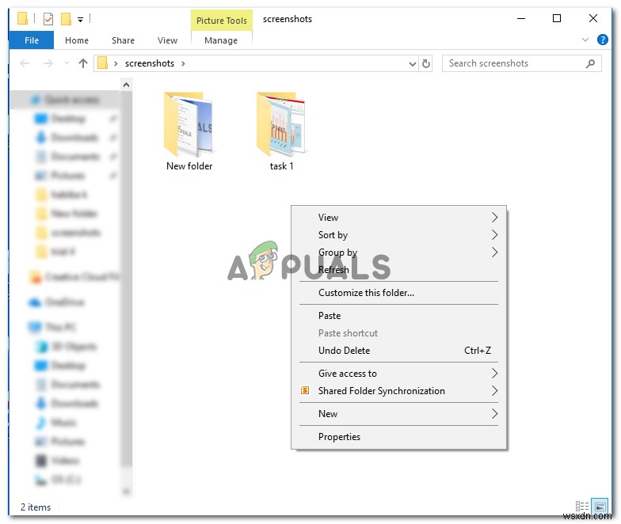This screenshot has height=524, width=621.
Task: Click the New folder quick access icon
Action: [67, 19]
